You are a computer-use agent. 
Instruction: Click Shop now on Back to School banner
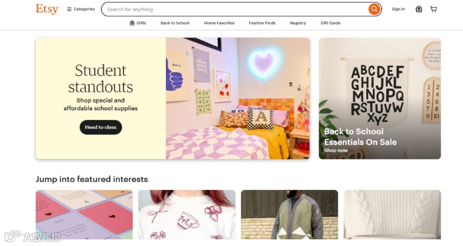coord(336,150)
